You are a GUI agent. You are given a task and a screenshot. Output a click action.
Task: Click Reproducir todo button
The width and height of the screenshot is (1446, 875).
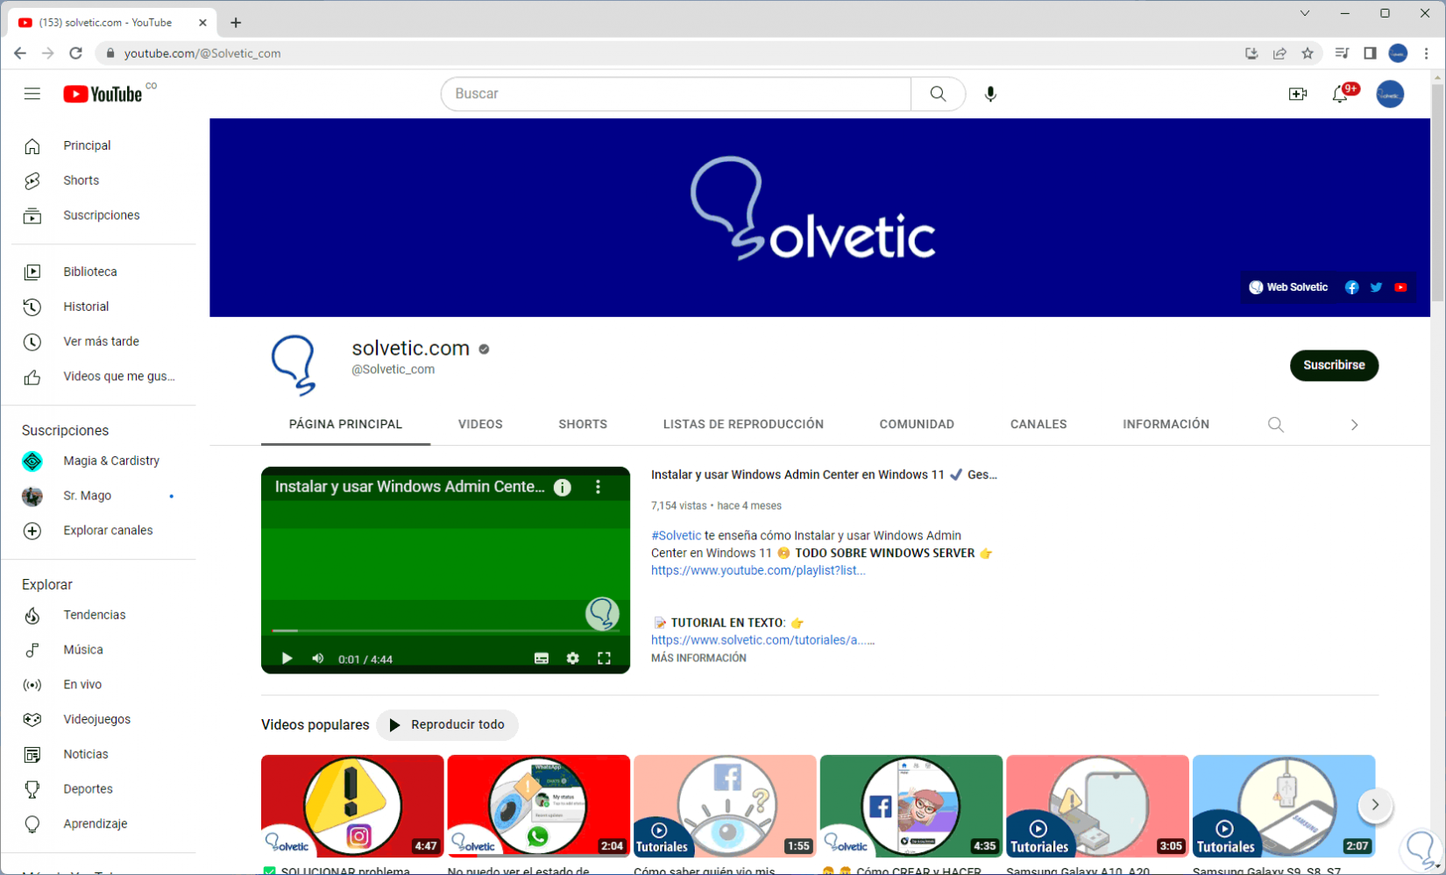pos(447,725)
